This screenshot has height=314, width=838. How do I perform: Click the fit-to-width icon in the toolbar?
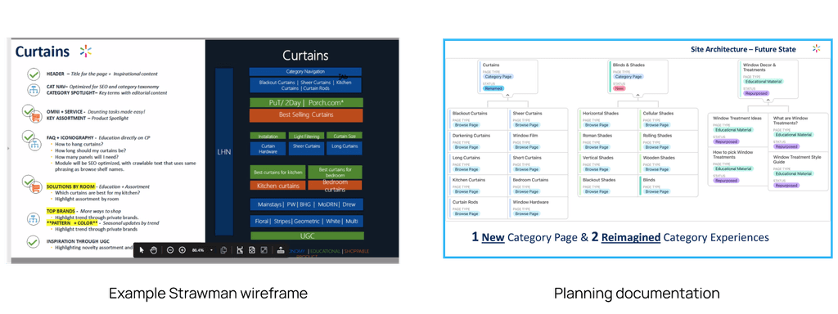click(240, 250)
